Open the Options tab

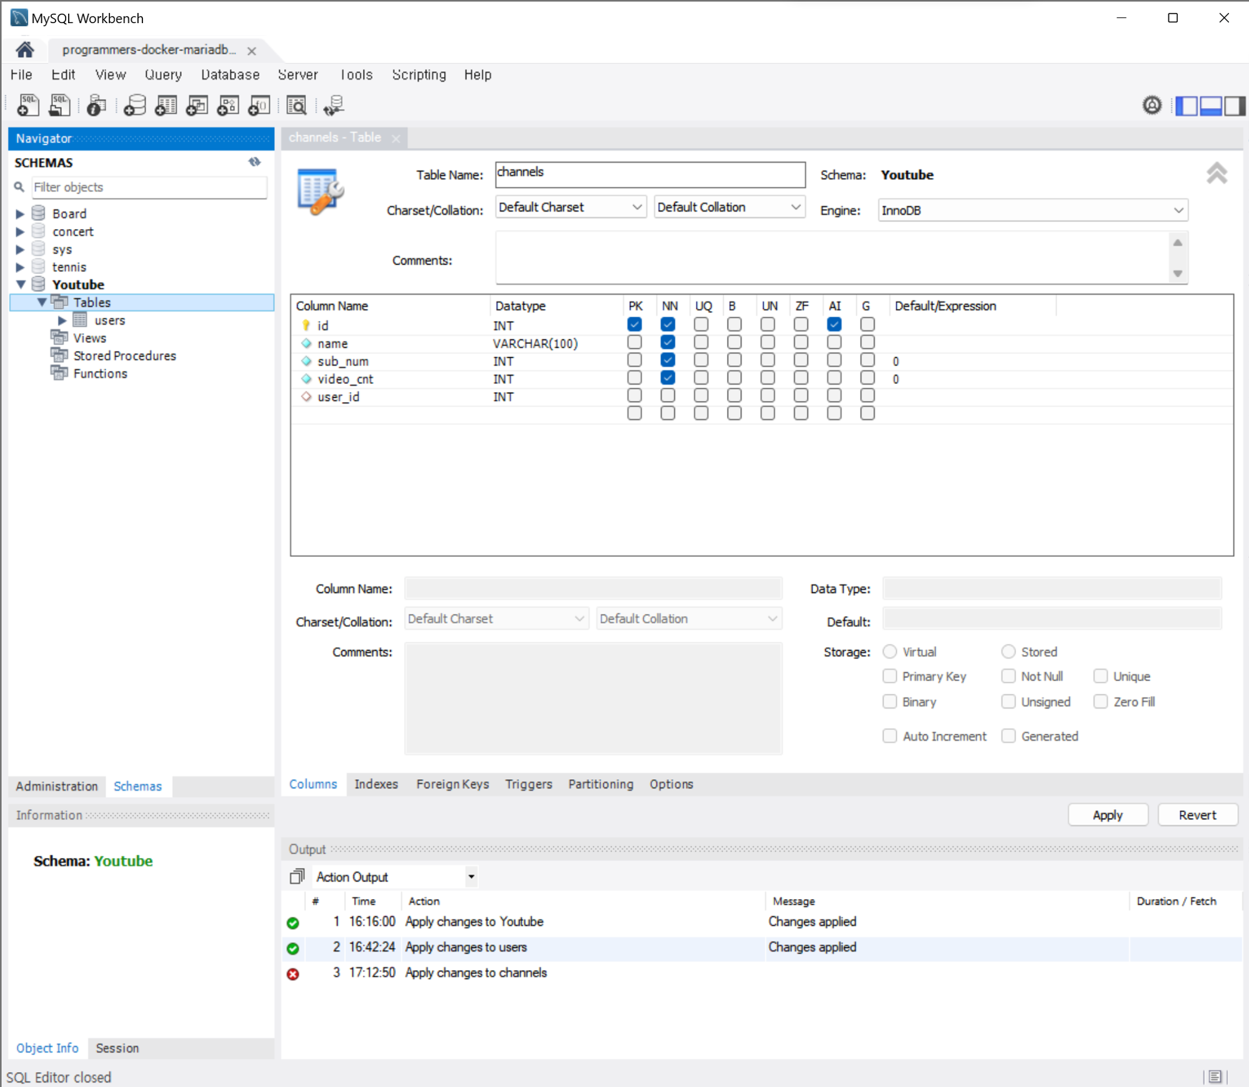[671, 784]
